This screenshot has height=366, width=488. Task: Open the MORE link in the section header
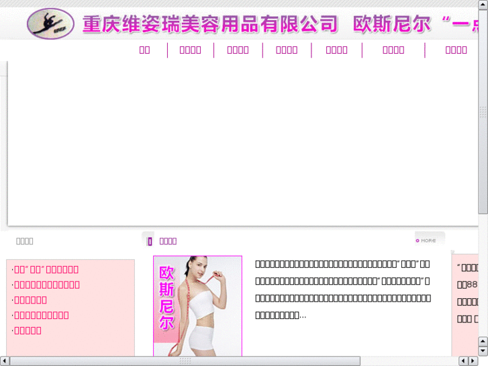point(426,240)
